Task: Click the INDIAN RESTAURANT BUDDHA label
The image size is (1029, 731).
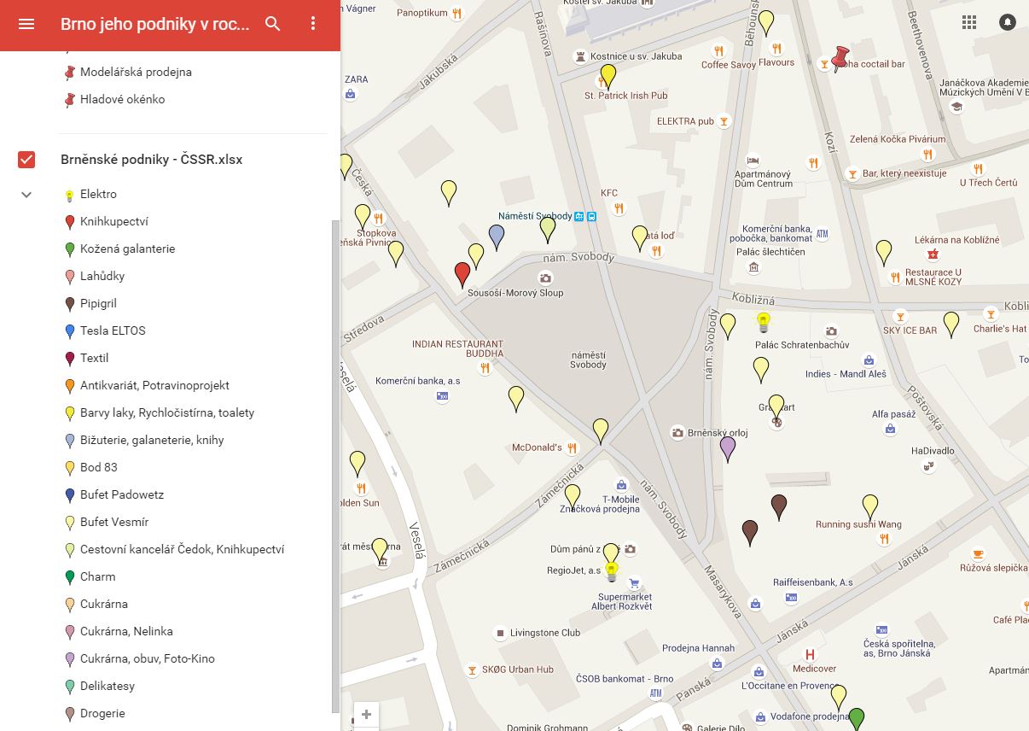Action: point(457,348)
